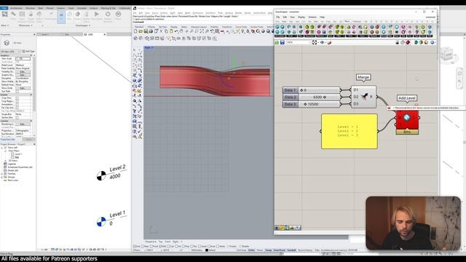Click Revit ViewCube in 3D view
The height and width of the screenshot is (262, 466).
click(x=446, y=55)
